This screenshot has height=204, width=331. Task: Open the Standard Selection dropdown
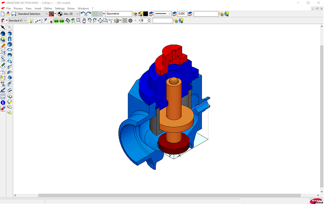[x=32, y=14]
